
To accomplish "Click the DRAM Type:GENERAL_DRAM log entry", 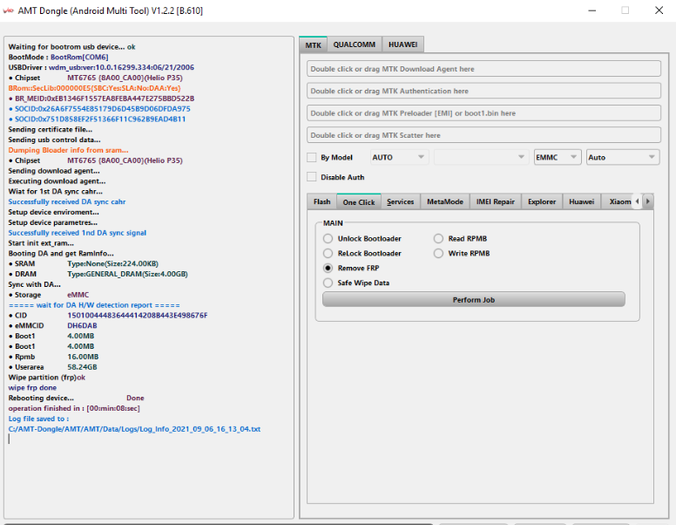I will point(98,274).
